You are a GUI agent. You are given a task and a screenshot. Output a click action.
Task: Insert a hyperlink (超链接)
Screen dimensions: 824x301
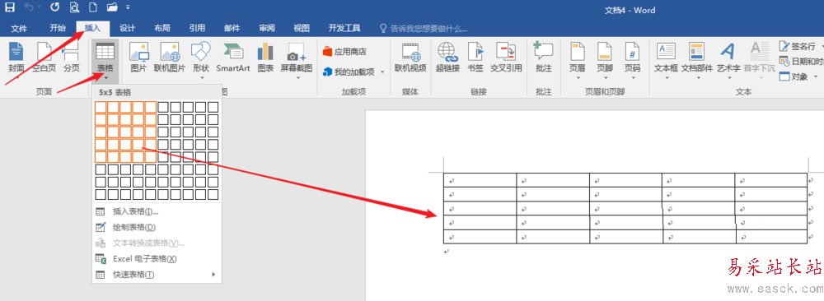pyautogui.click(x=447, y=58)
